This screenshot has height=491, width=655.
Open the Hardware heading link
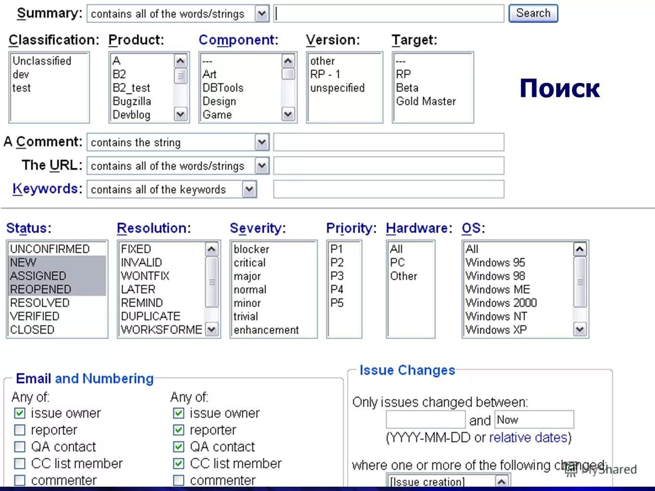click(418, 228)
